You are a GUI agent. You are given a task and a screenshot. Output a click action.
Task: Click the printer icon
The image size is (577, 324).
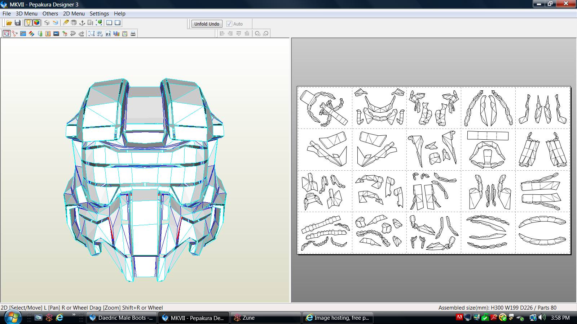pyautogui.click(x=133, y=33)
